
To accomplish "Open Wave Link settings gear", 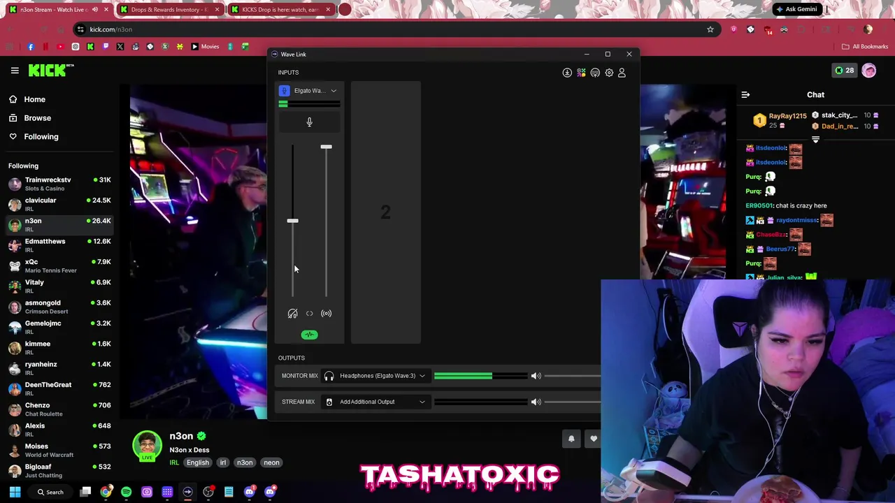I will pos(609,73).
